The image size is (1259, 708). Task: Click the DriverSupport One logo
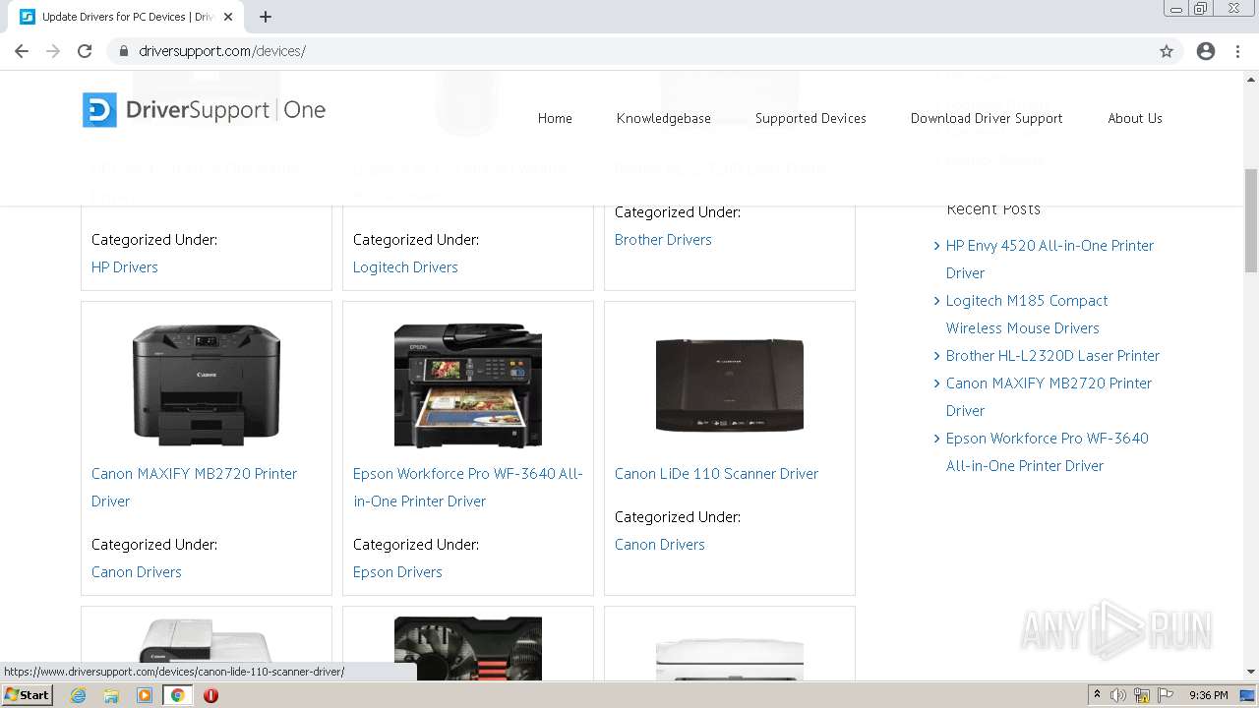(205, 110)
